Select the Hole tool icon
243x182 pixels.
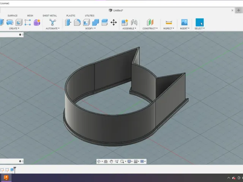click(19, 22)
